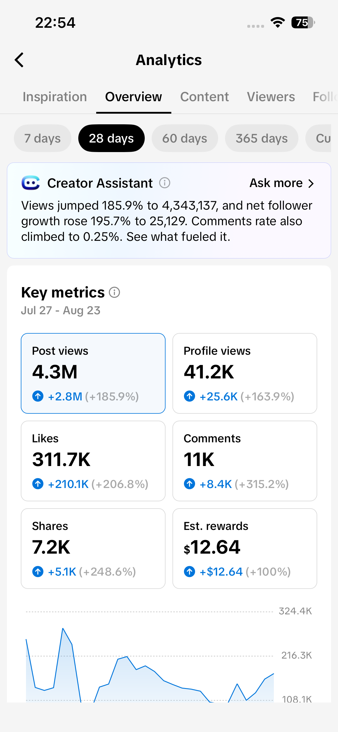This screenshot has width=338, height=732.
Task: Select the Profile views metric card
Action: coord(245,373)
